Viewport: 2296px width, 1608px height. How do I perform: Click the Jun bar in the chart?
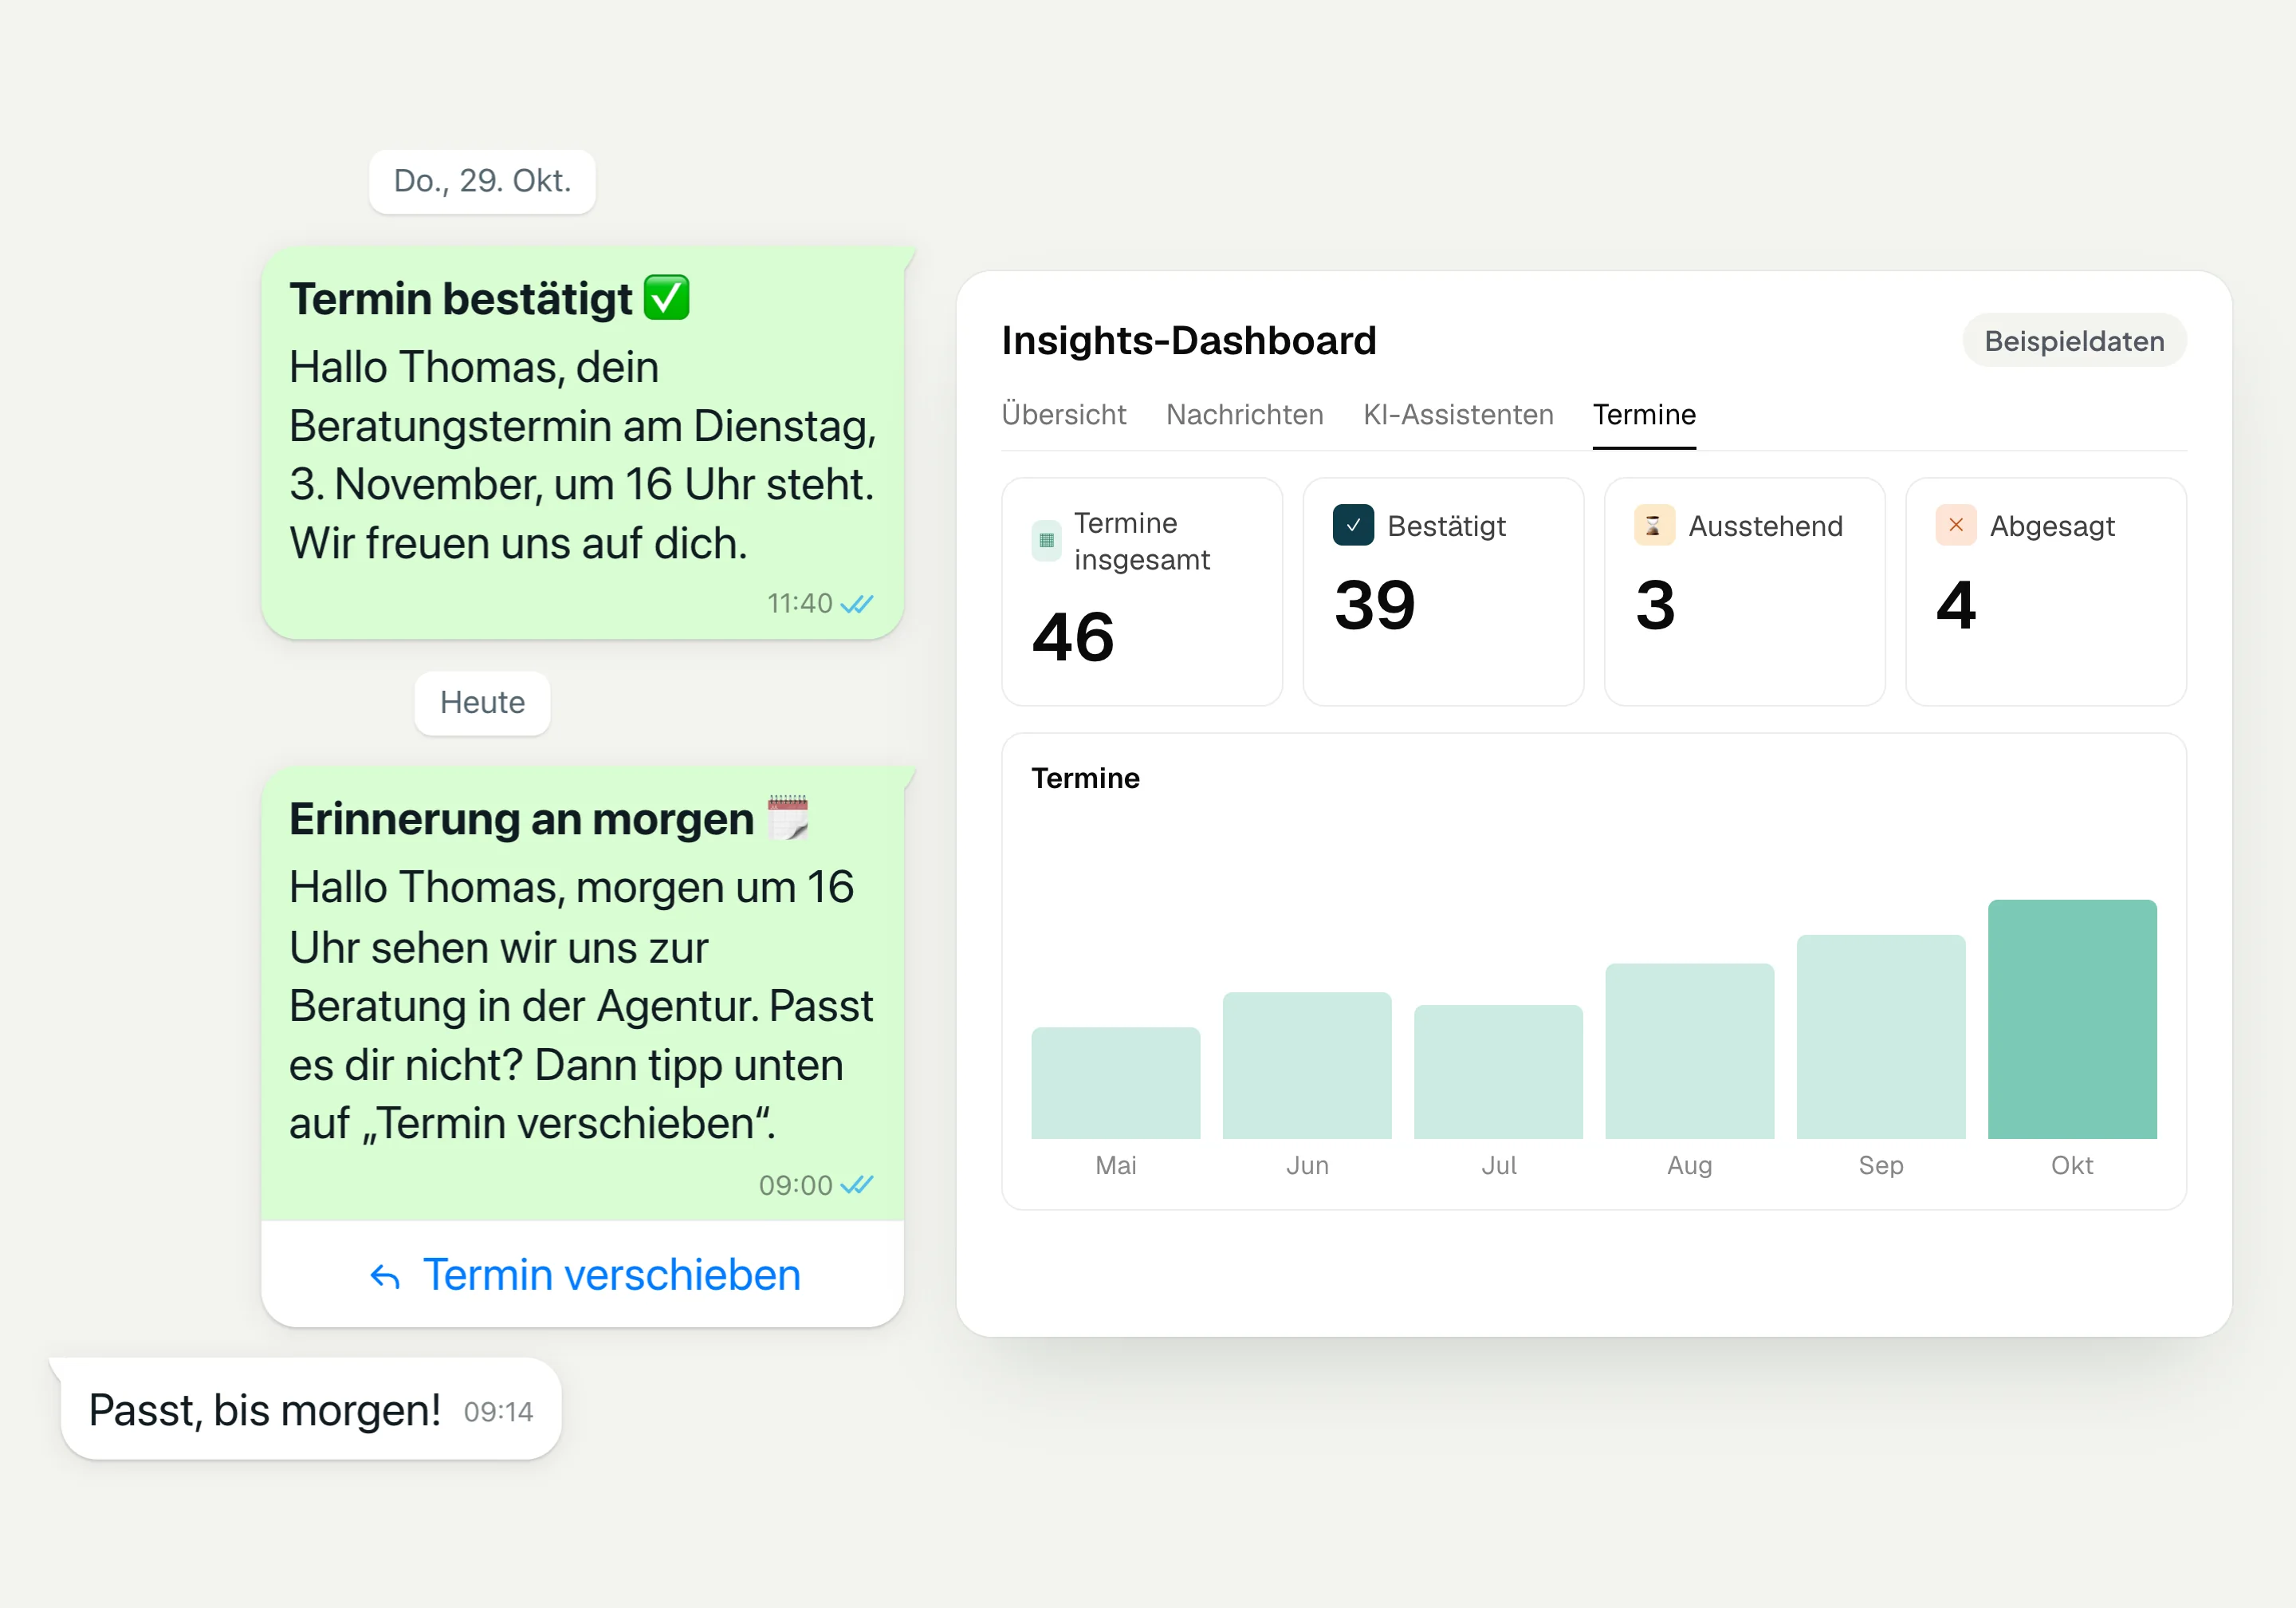pyautogui.click(x=1306, y=1066)
